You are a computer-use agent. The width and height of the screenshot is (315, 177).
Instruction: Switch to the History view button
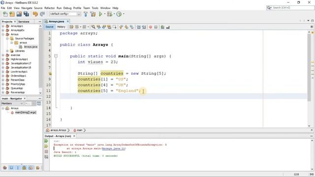[61, 27]
